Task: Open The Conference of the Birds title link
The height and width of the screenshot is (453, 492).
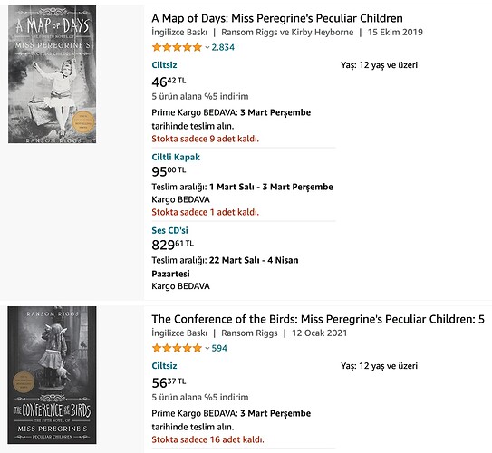Action: pyautogui.click(x=318, y=319)
